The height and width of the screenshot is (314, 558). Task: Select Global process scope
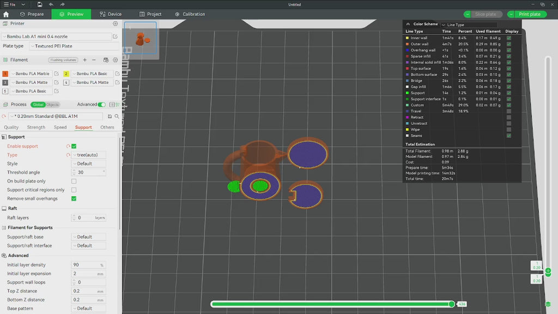38,105
